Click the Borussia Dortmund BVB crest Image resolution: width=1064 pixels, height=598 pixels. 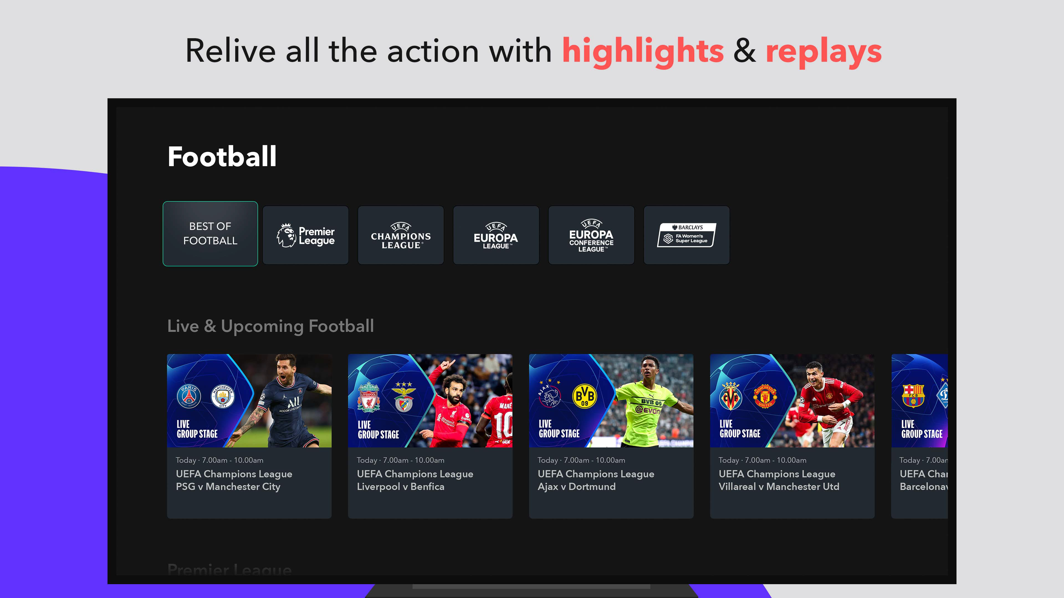[x=584, y=396]
